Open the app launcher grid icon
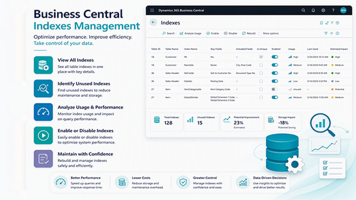Image resolution: width=356 pixels, height=200 pixels. tap(152, 10)
